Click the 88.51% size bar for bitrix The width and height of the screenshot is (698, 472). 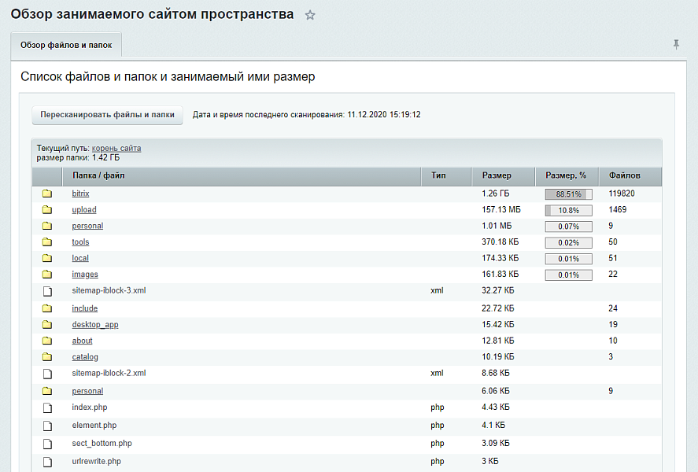coord(567,194)
